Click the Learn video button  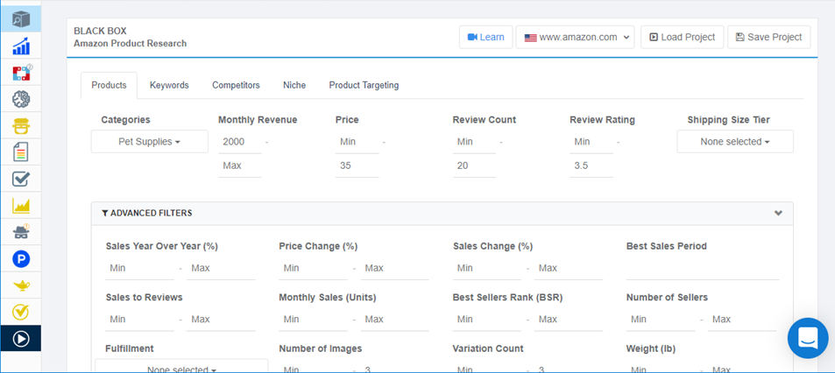coord(485,38)
